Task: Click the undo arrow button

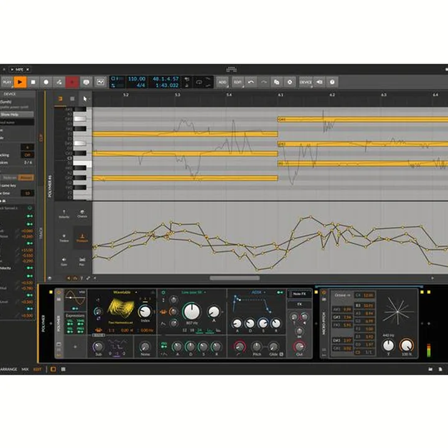Action: coord(251,82)
